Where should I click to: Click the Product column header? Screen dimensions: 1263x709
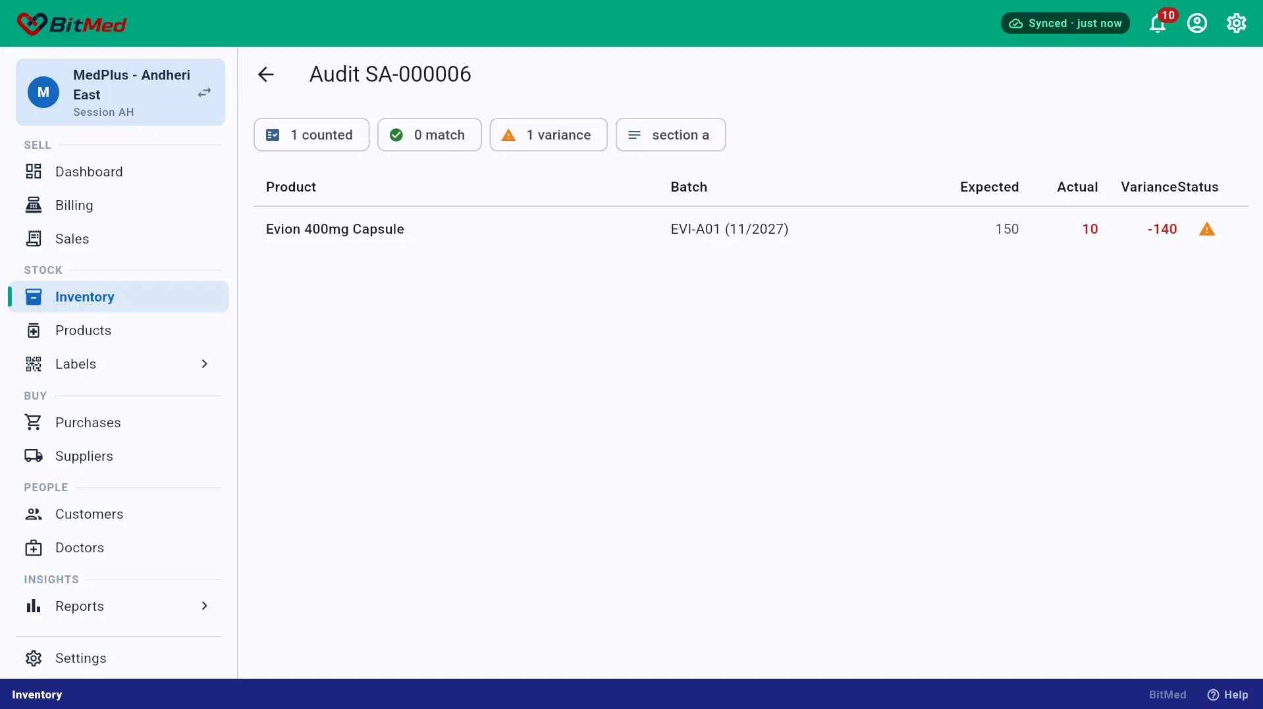pos(291,187)
